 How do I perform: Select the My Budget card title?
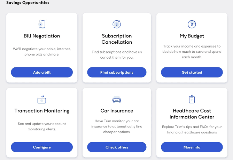tap(192, 36)
